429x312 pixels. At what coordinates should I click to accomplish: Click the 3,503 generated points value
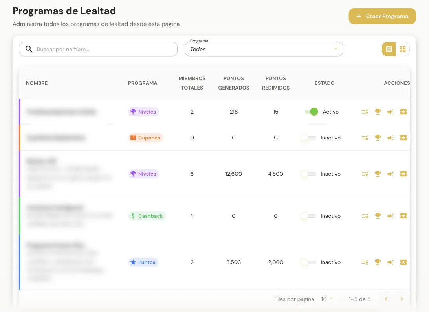[x=234, y=262]
